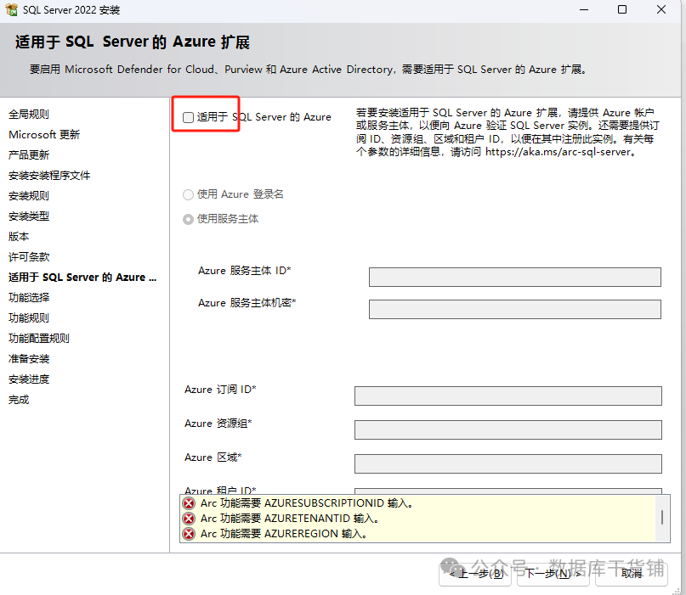Open the 功能选择 step

click(x=29, y=298)
